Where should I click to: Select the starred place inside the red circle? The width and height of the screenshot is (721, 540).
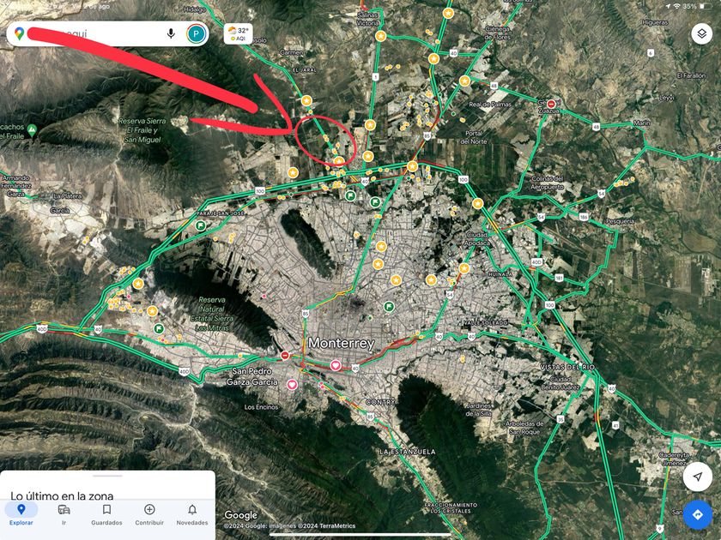point(339,161)
